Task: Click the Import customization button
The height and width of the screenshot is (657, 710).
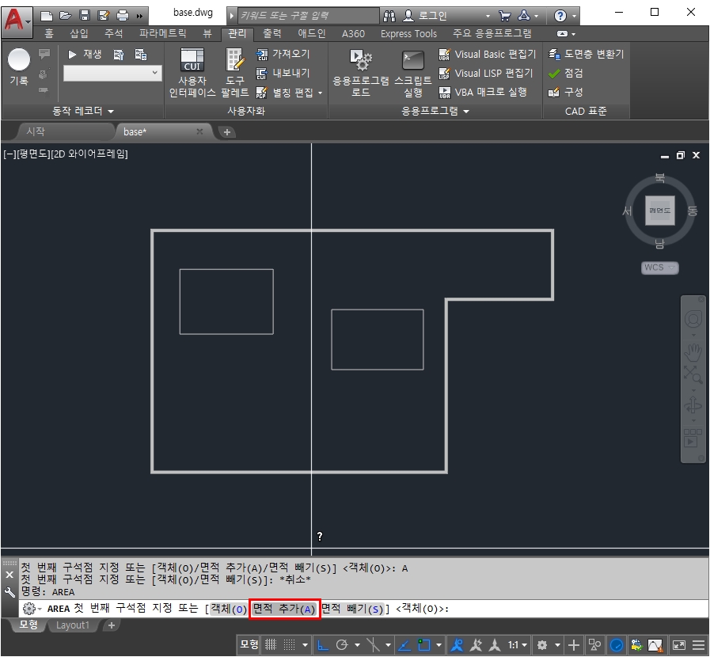Action: (283, 55)
